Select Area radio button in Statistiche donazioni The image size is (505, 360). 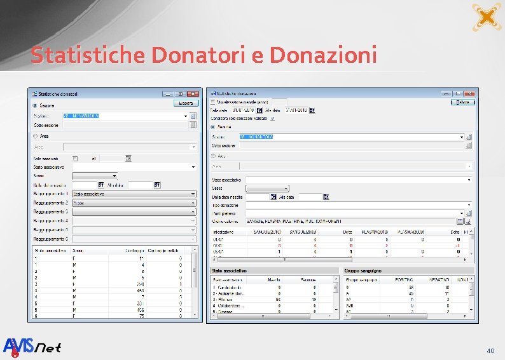coord(213,156)
